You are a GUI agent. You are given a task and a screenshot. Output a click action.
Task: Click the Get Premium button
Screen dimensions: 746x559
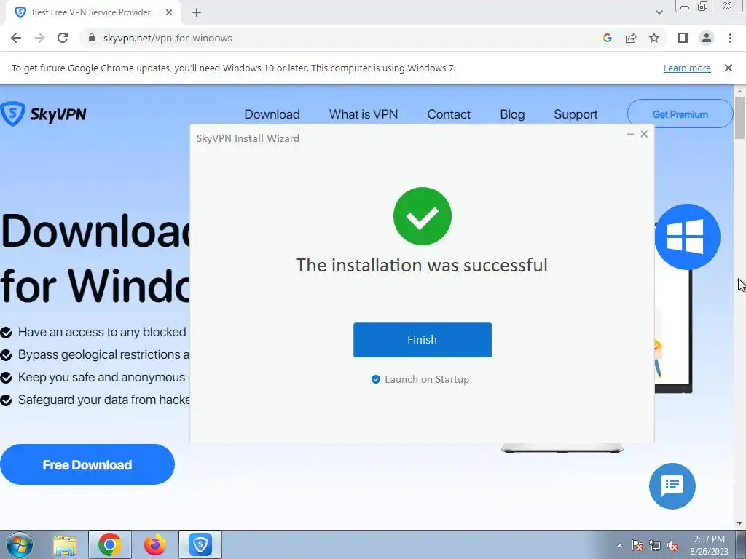(x=680, y=114)
